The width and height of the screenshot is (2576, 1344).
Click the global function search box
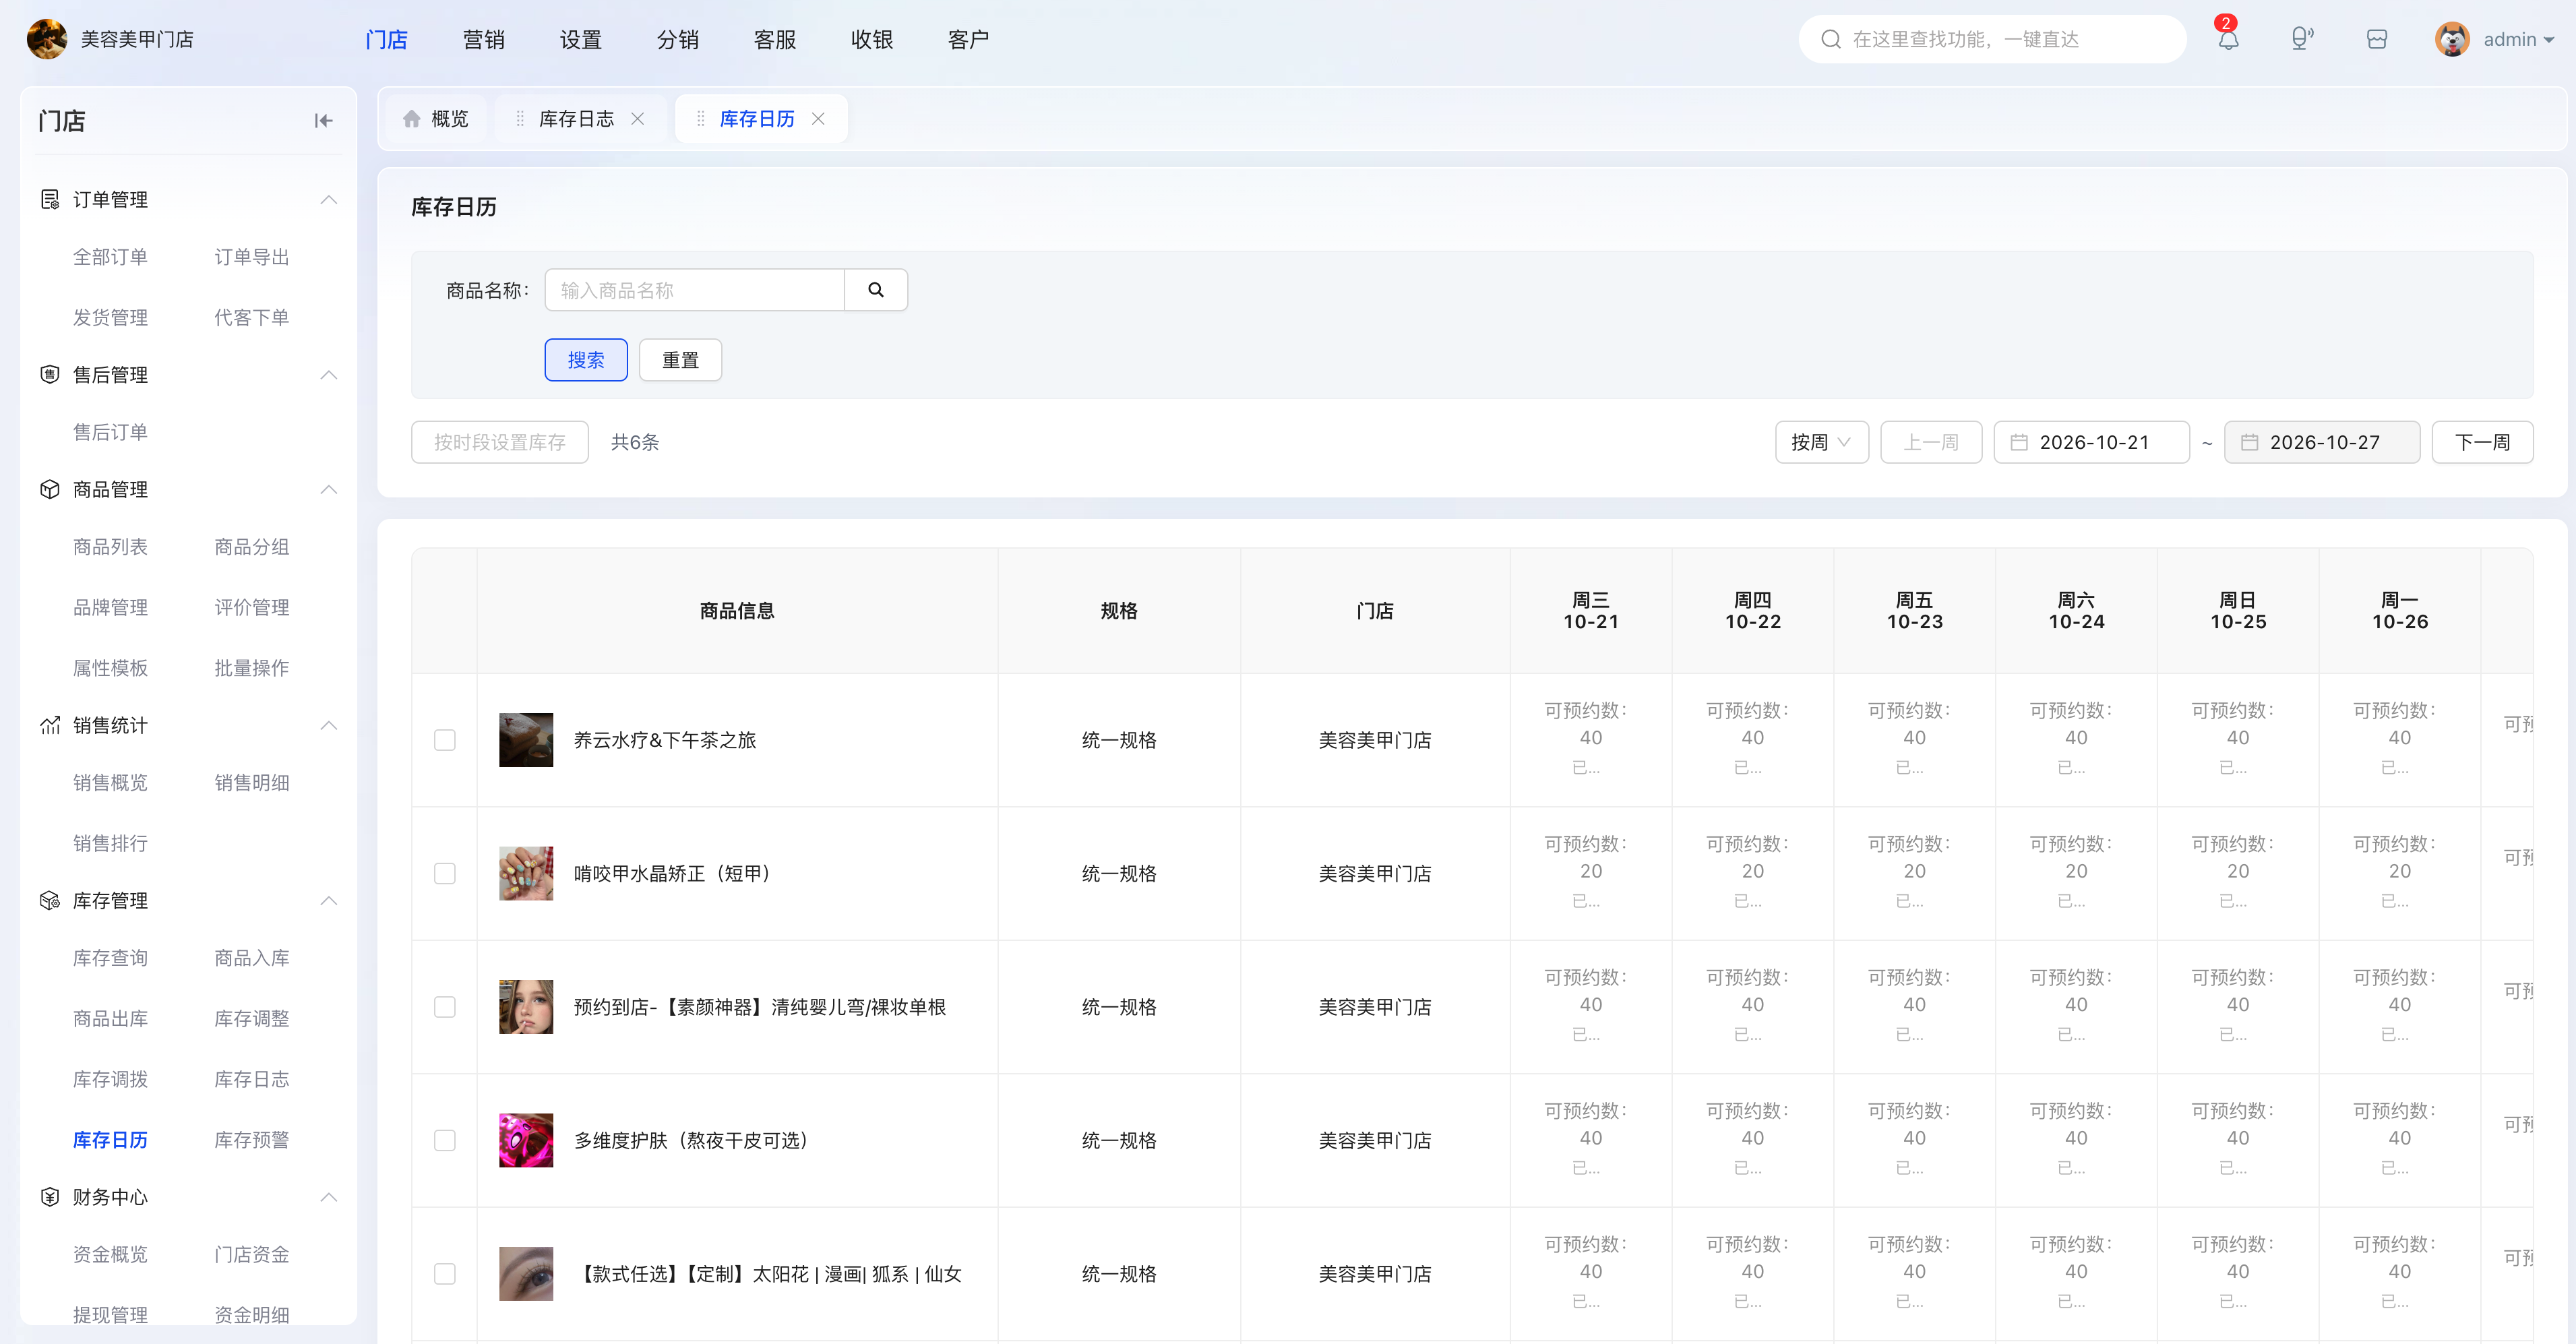point(1992,39)
